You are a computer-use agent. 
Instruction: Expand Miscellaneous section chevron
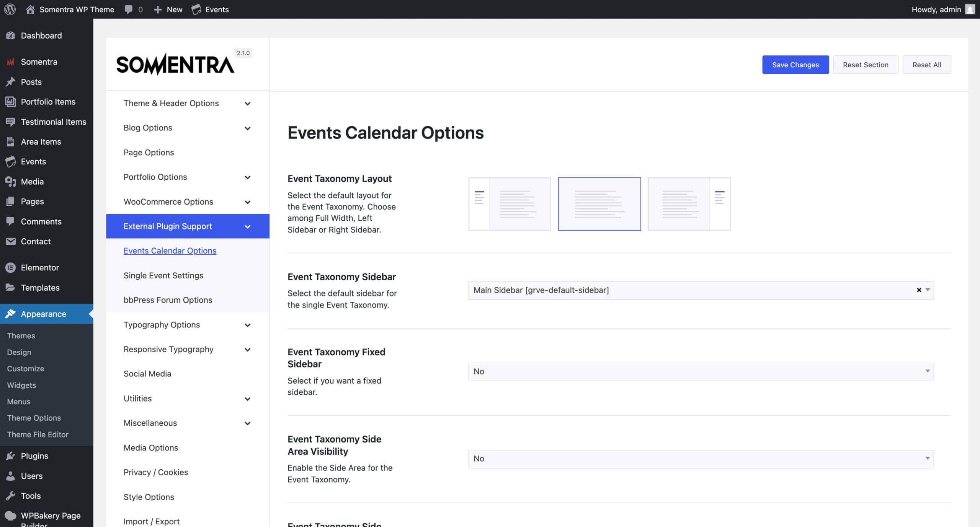248,423
